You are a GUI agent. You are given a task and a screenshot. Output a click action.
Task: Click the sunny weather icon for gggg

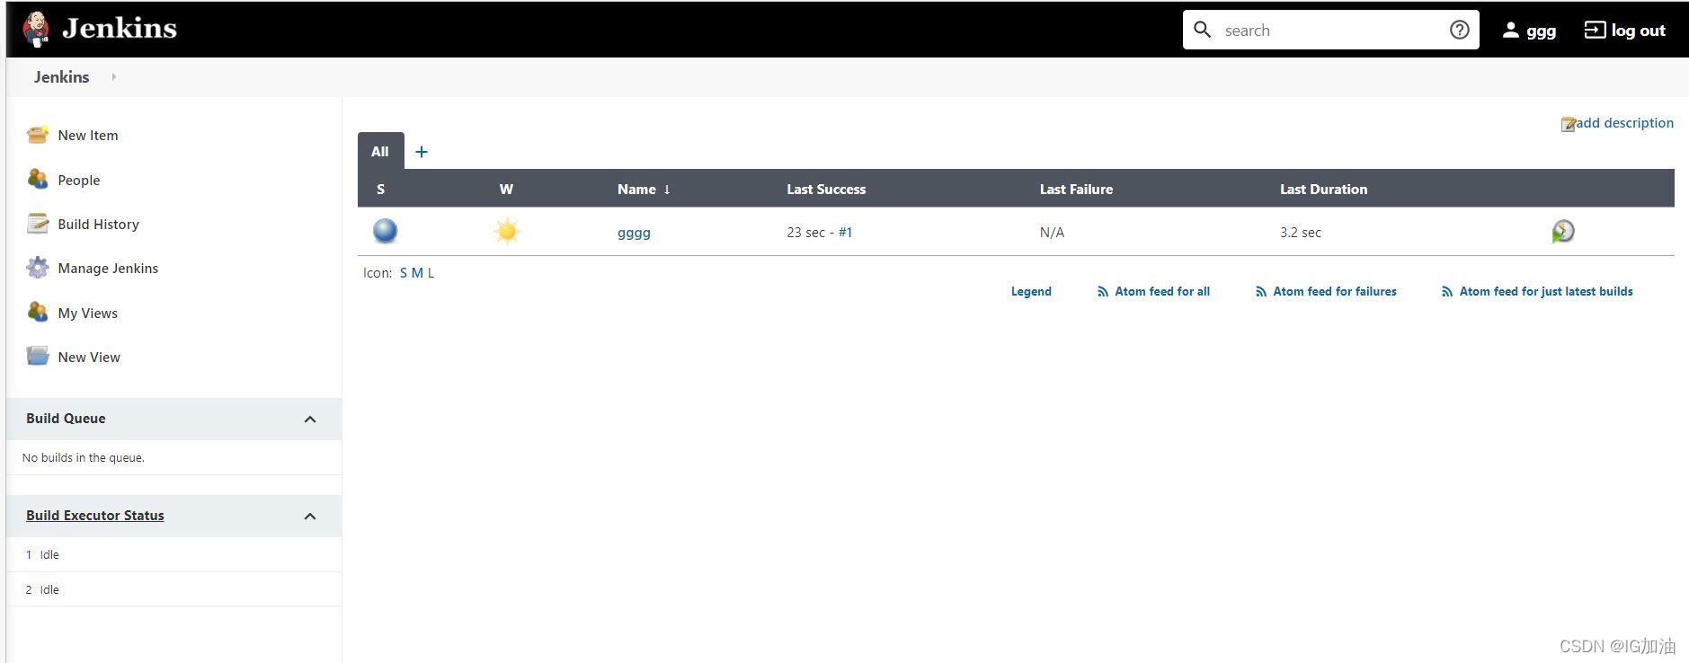(507, 232)
